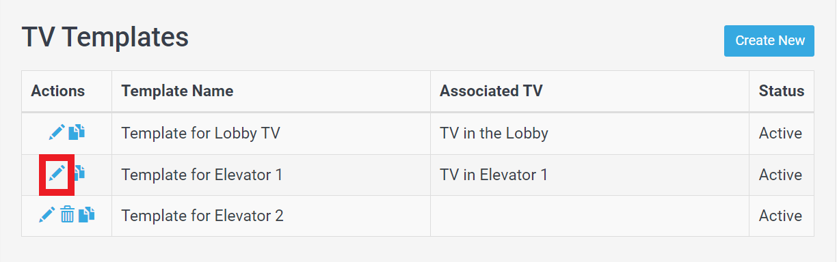Viewport: 837px width, 262px height.
Task: Select the Template Name column header
Action: click(177, 91)
